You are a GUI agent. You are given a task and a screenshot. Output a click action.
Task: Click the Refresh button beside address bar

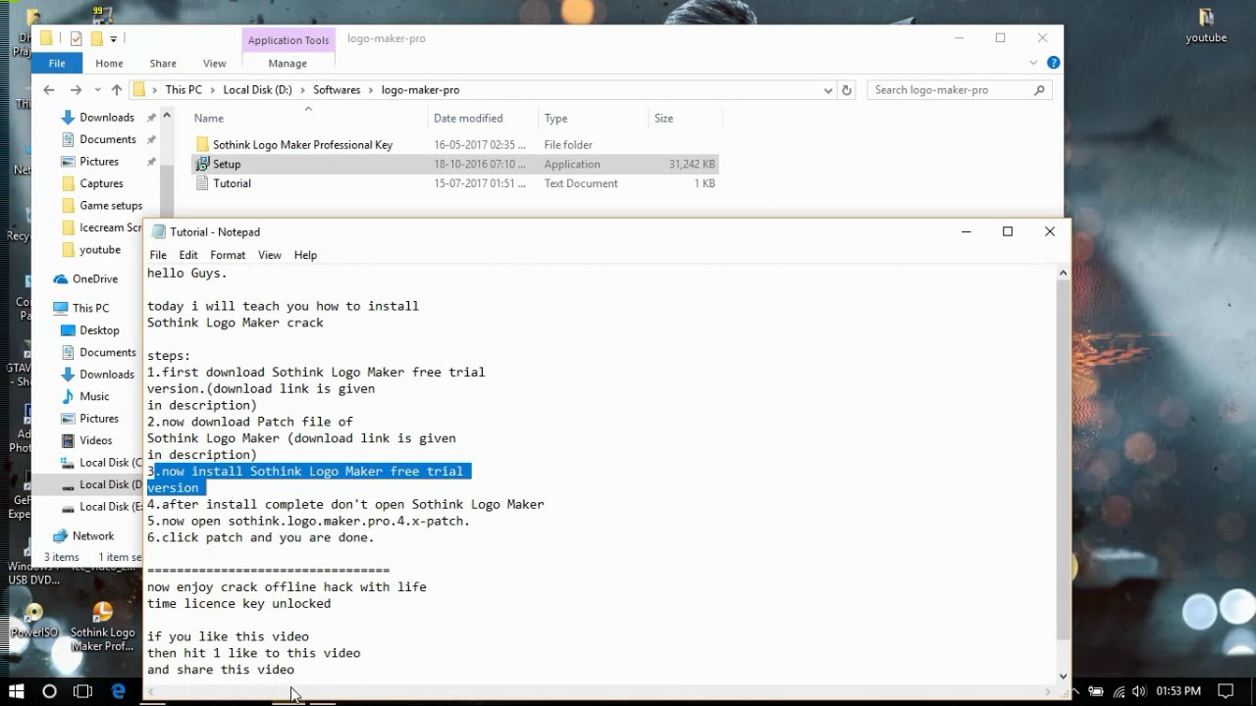(x=848, y=89)
